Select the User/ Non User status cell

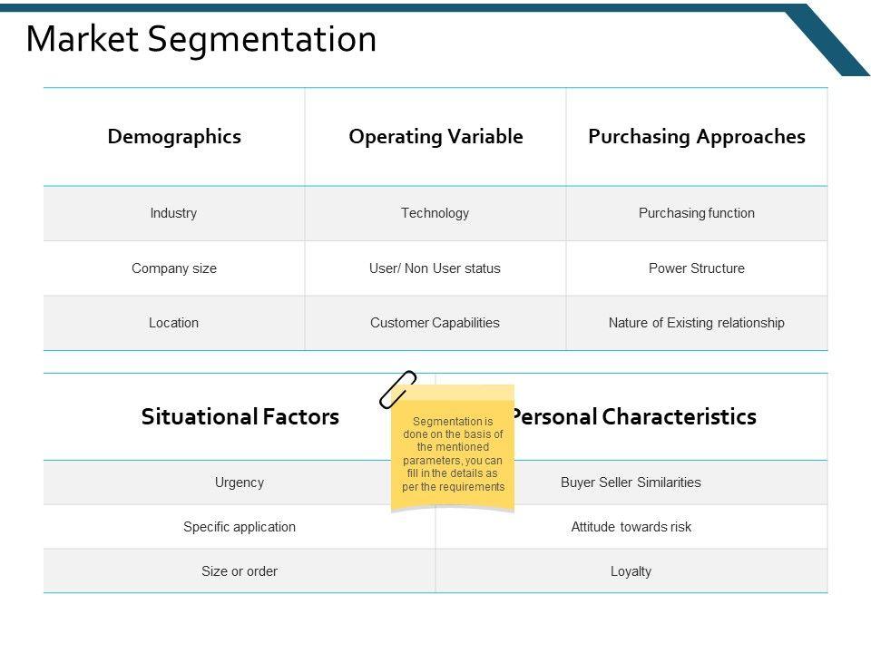click(x=435, y=268)
